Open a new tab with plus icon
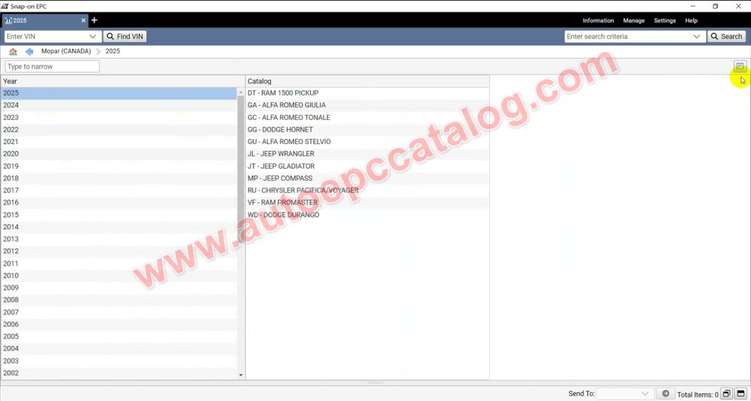This screenshot has width=751, height=401. tap(94, 20)
